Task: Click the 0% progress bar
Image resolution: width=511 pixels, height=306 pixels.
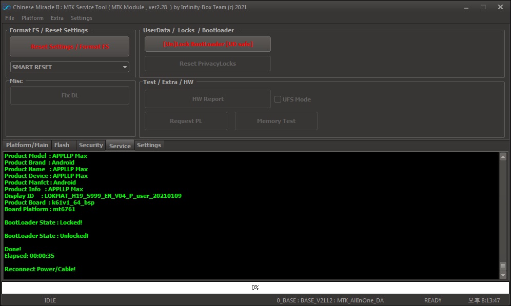Action: (x=255, y=288)
